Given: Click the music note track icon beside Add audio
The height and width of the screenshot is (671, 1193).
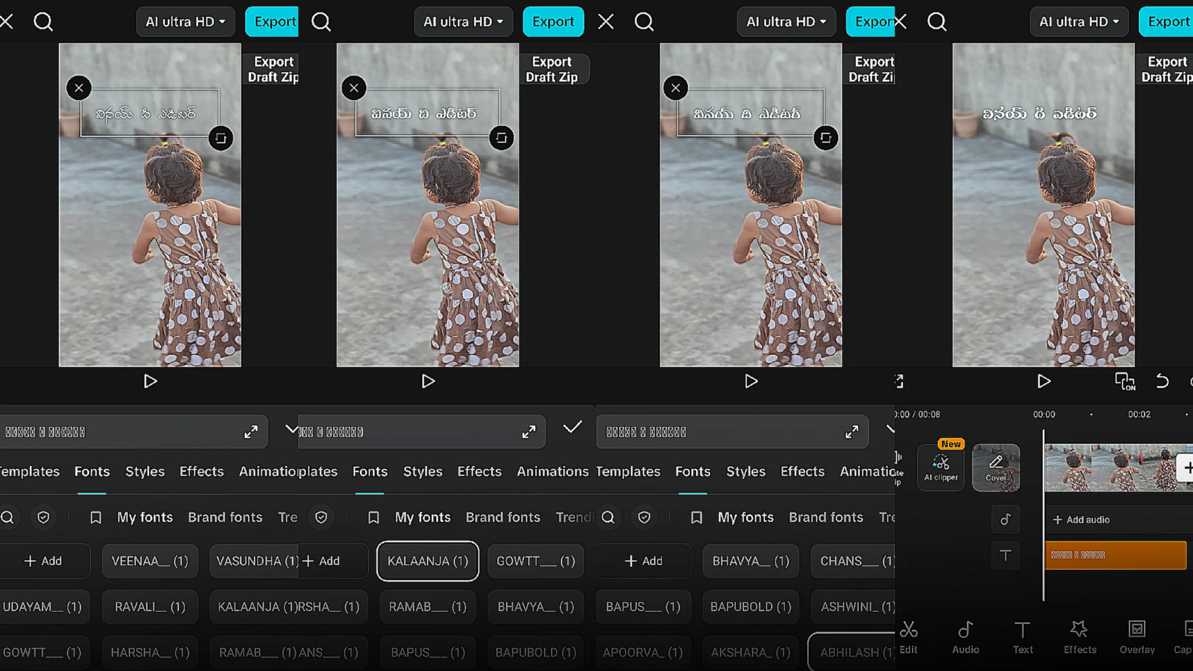Looking at the screenshot, I should pyautogui.click(x=1005, y=519).
